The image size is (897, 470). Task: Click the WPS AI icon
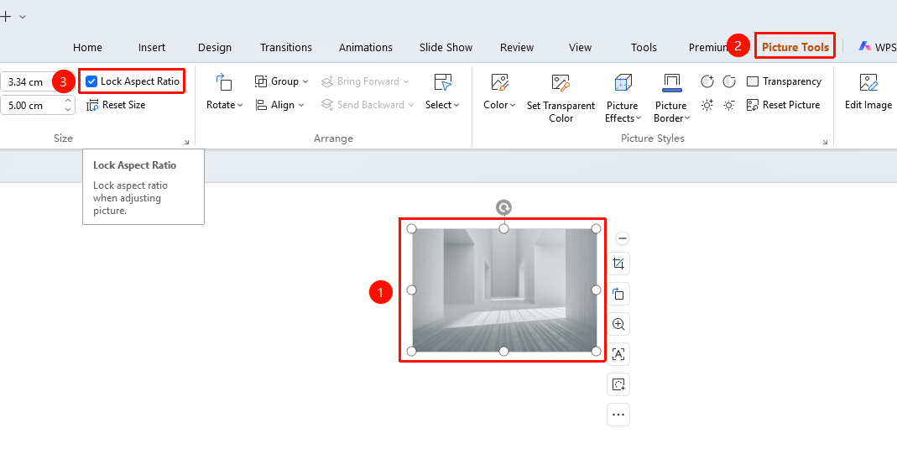pos(864,47)
